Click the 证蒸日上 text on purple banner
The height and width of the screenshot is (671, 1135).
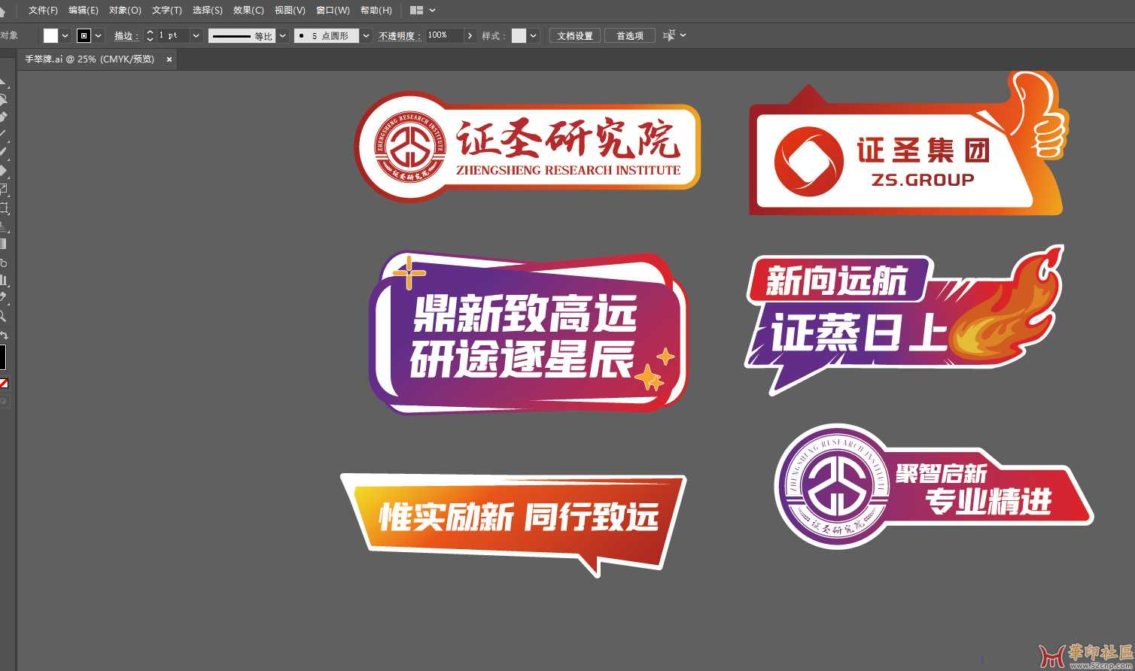click(858, 332)
